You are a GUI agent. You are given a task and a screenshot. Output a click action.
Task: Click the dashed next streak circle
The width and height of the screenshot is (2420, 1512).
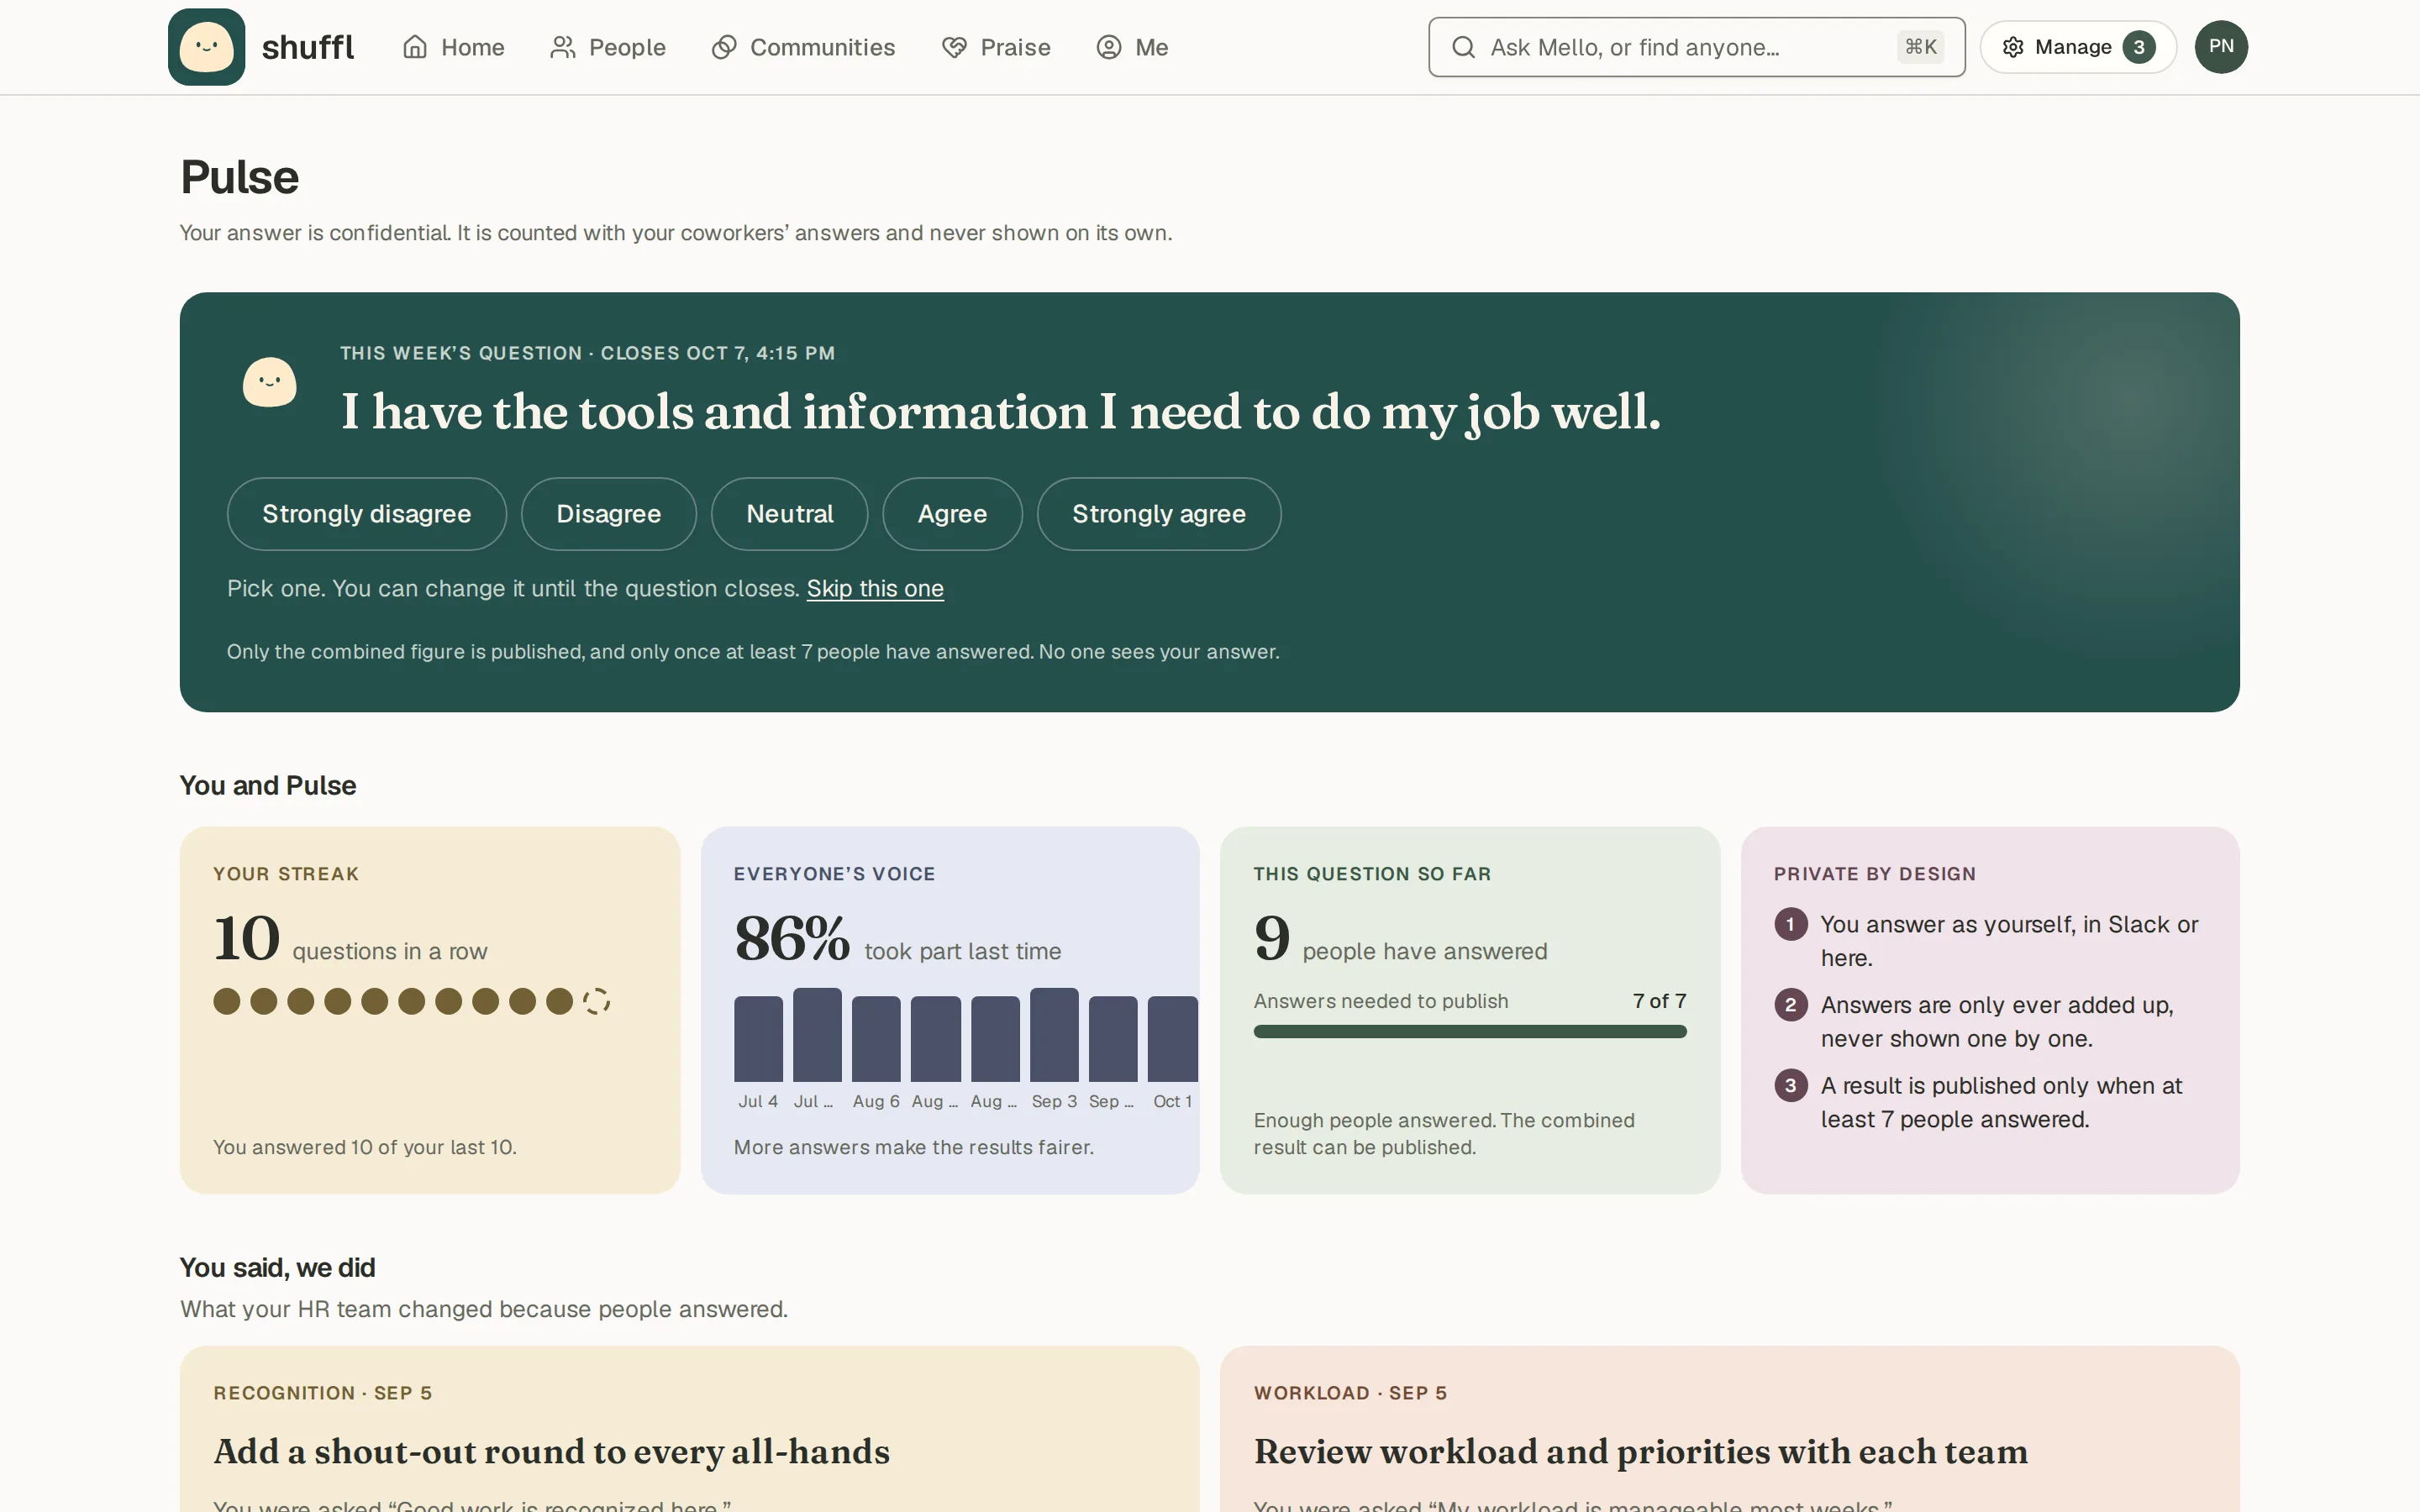click(596, 1001)
